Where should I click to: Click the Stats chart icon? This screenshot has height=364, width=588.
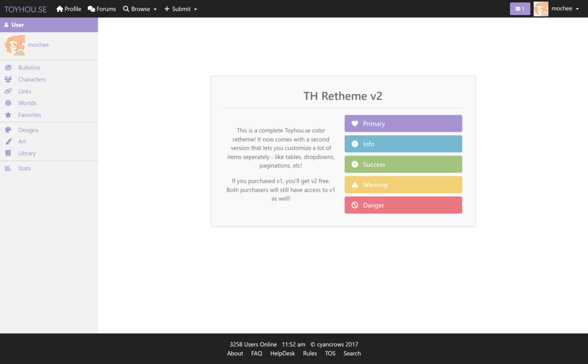(x=8, y=168)
